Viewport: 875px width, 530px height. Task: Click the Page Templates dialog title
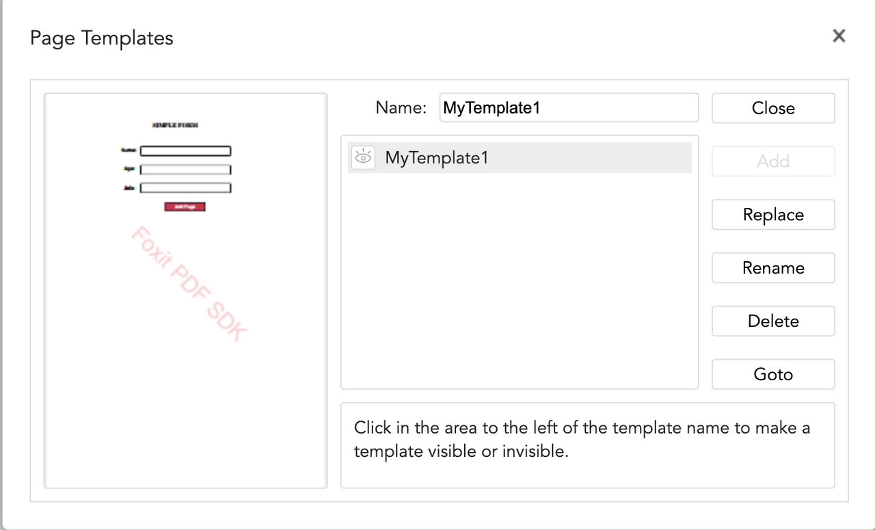[x=100, y=38]
